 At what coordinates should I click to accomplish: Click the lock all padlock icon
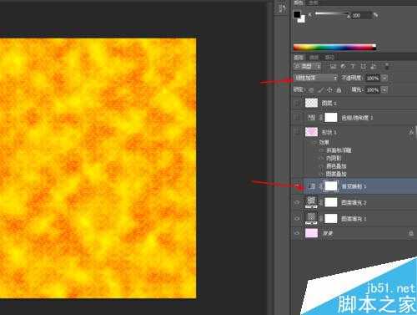tap(339, 90)
